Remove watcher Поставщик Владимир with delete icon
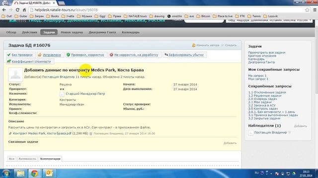Screen dimensions: 318x178 click(x=290, y=133)
